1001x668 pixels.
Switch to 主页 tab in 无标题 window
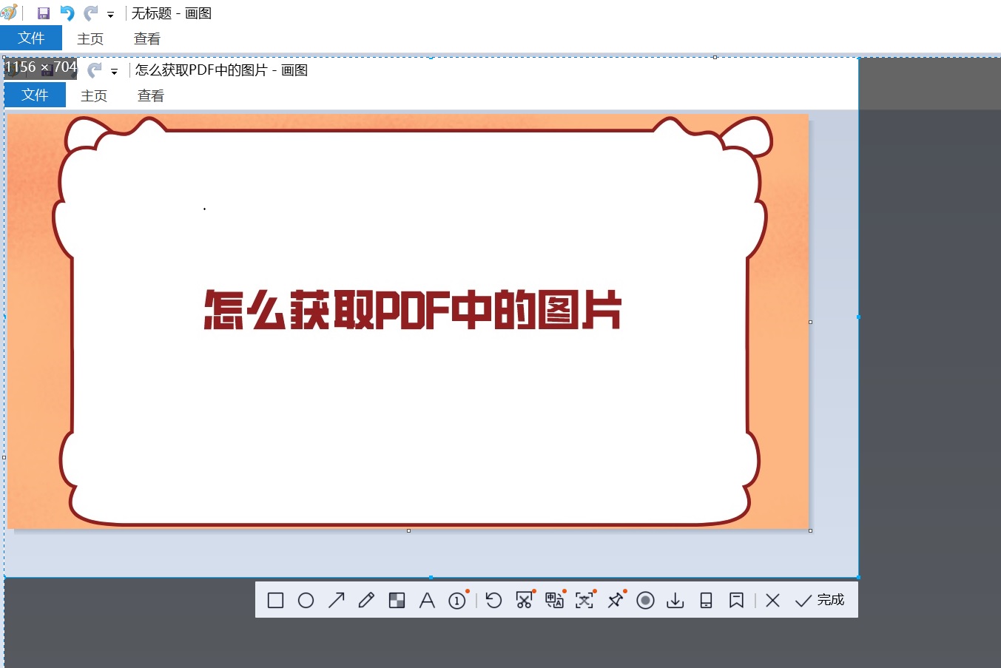point(90,38)
